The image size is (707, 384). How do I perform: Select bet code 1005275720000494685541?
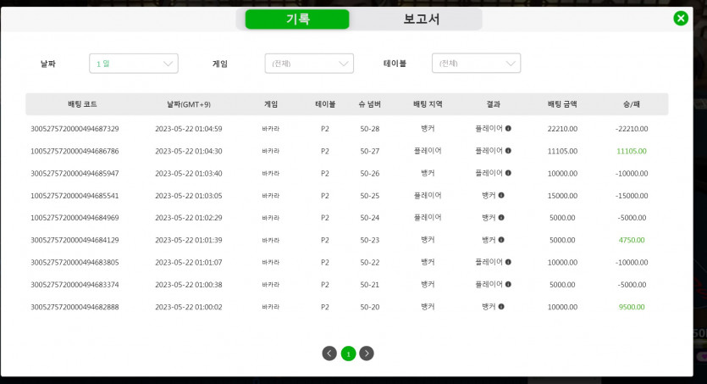tap(75, 196)
